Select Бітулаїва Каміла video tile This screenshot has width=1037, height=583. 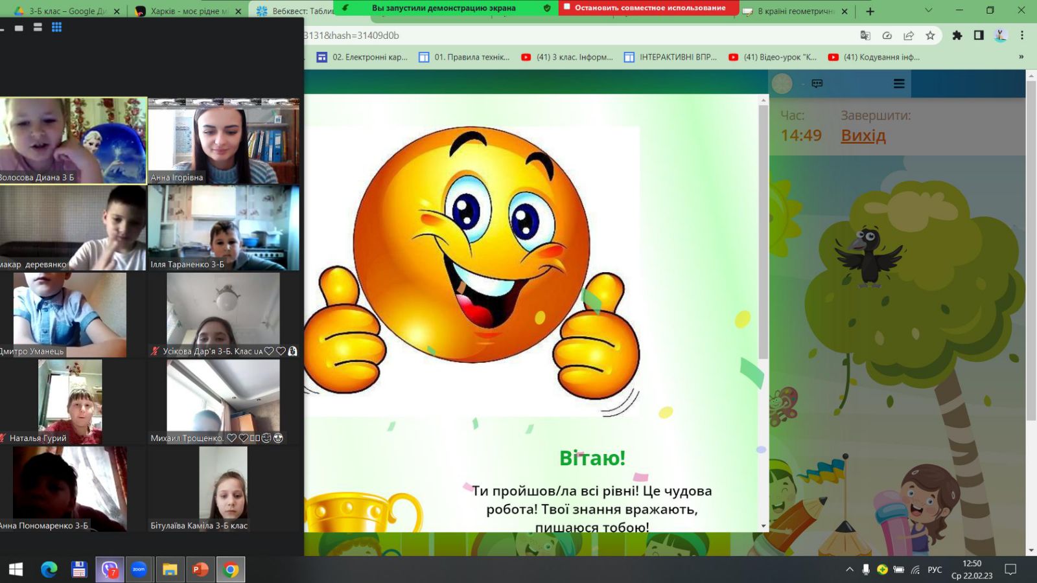click(224, 489)
